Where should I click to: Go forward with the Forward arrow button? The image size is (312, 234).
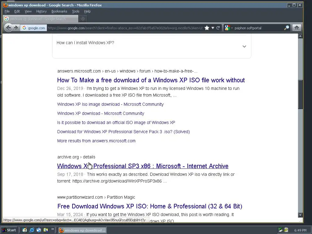click(16, 28)
